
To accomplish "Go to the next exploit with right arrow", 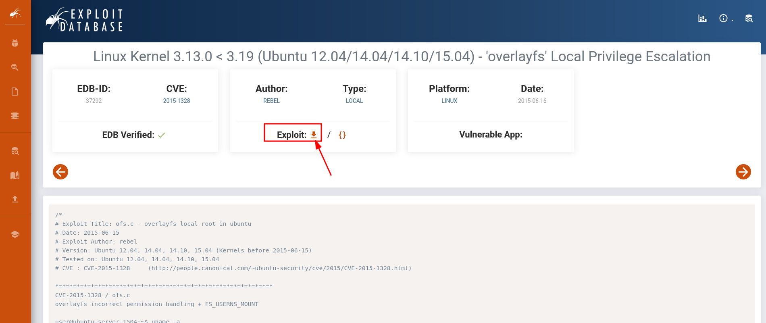I will [x=743, y=172].
